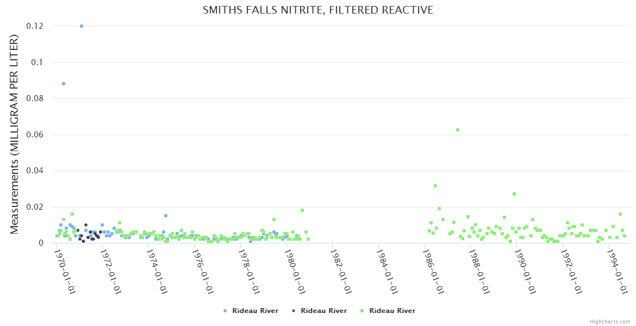Select the highest blue point at 0.12

click(82, 26)
